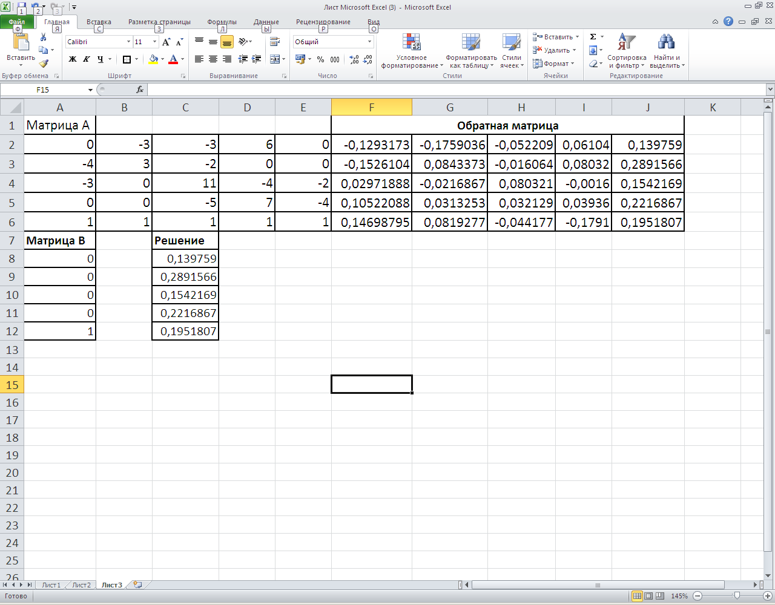The height and width of the screenshot is (605, 775).
Task: Align cell content to middle
Action: 213,42
